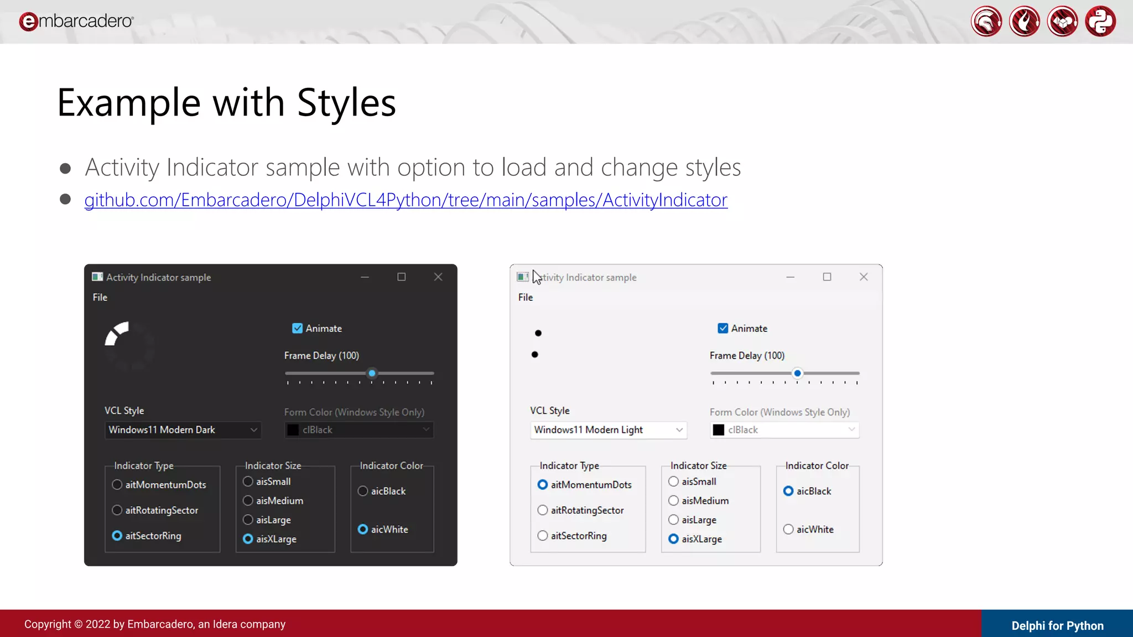Viewport: 1133px width, 637px height.
Task: Select aicBlack in dark window
Action: (382, 491)
